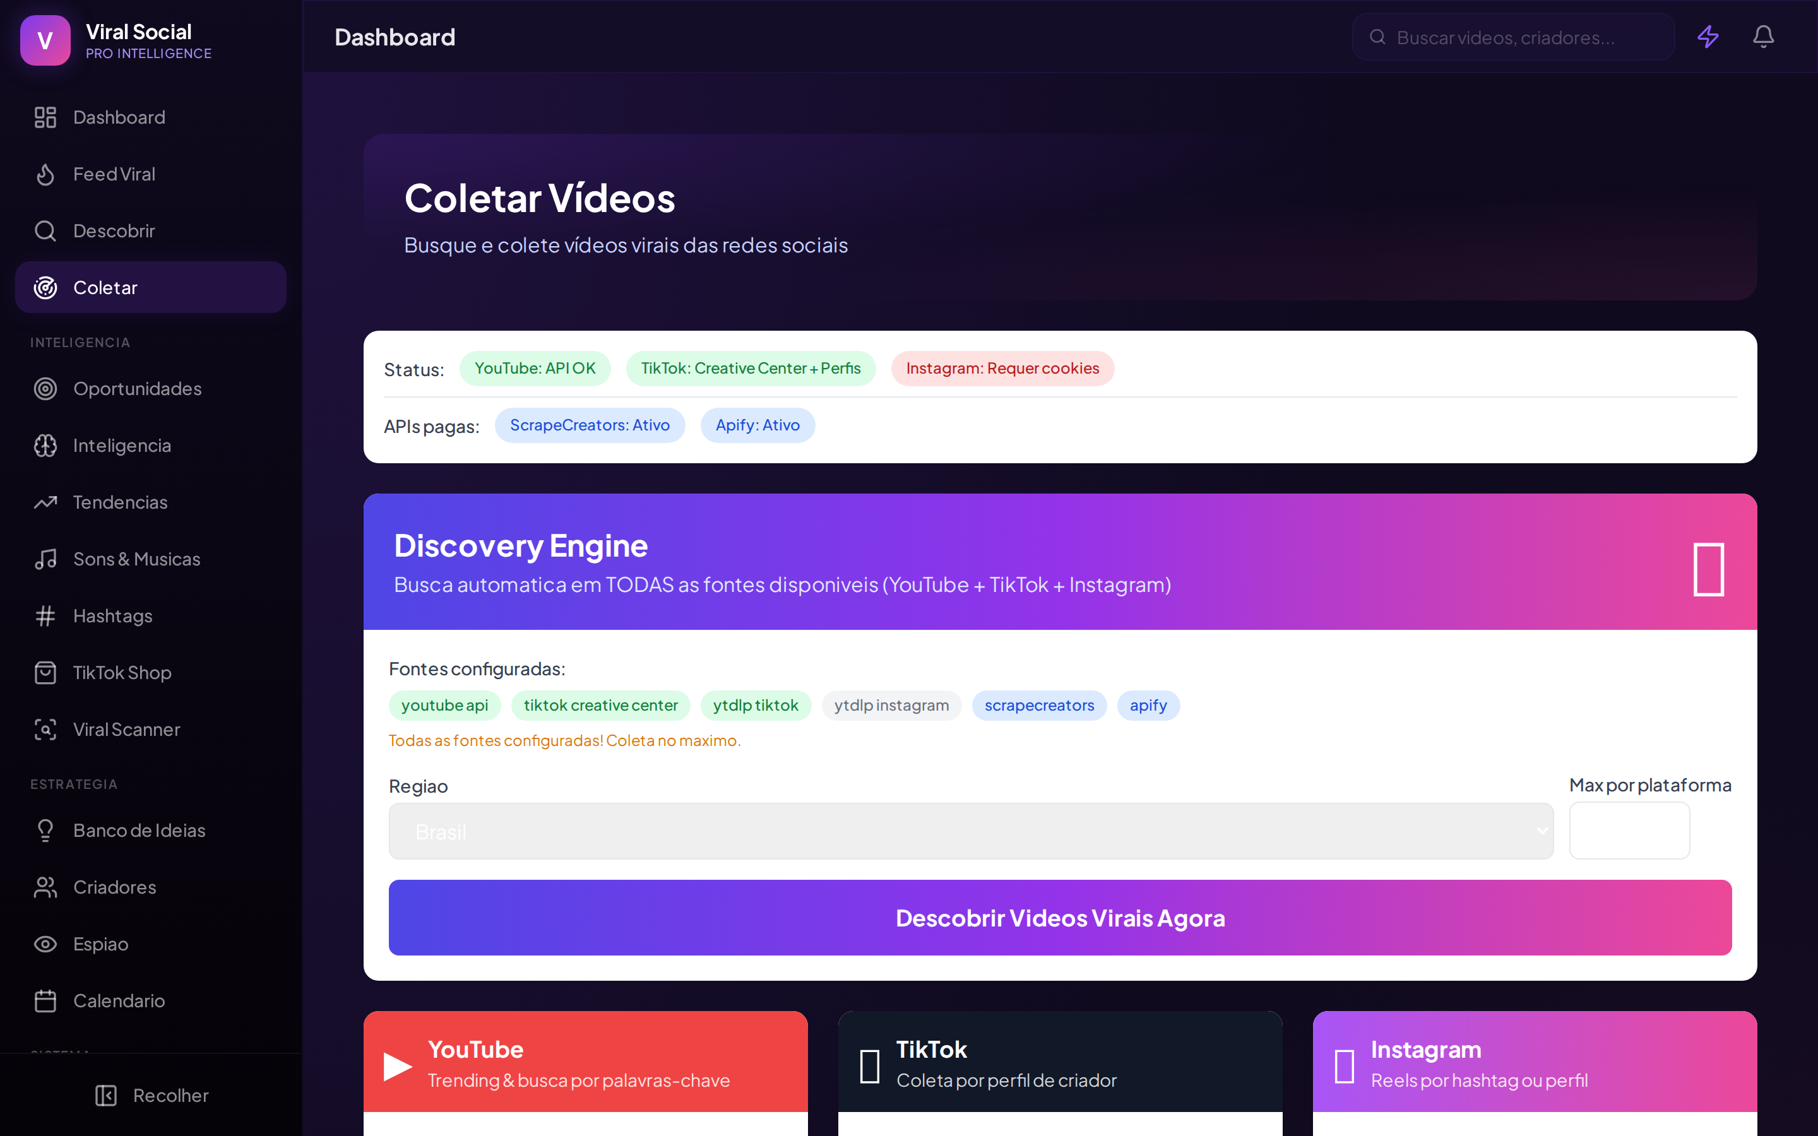
Task: Go to Criadores page
Action: 150,887
